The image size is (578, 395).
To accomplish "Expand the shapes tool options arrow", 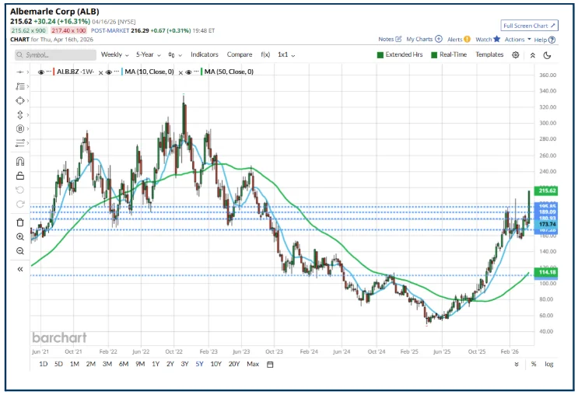I will (28, 100).
